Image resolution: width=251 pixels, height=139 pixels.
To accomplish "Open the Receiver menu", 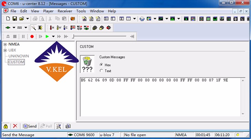I will pos(65,11).
